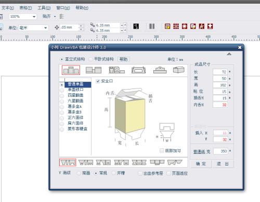Enable the 页面适应 checkbox
This screenshot has width=260, height=202.
coord(168,173)
